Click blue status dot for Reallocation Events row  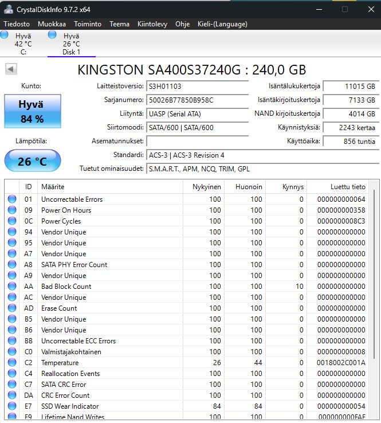click(x=12, y=373)
